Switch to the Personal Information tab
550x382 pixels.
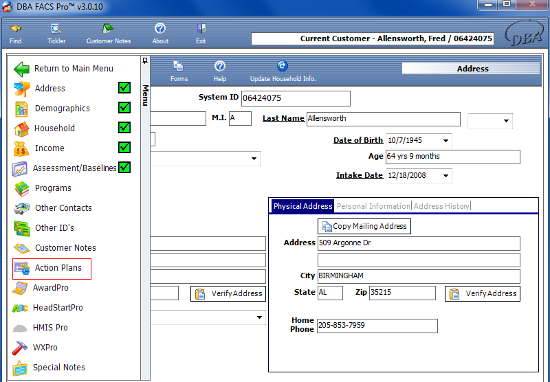(373, 206)
